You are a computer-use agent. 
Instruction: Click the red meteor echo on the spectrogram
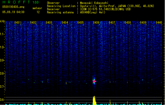tap(94, 82)
